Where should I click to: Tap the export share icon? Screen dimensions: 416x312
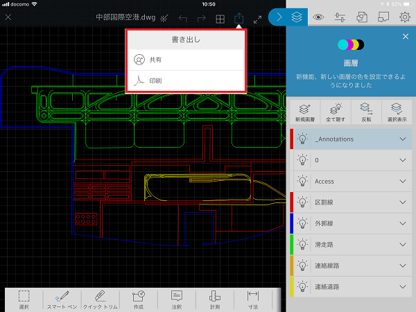[239, 18]
